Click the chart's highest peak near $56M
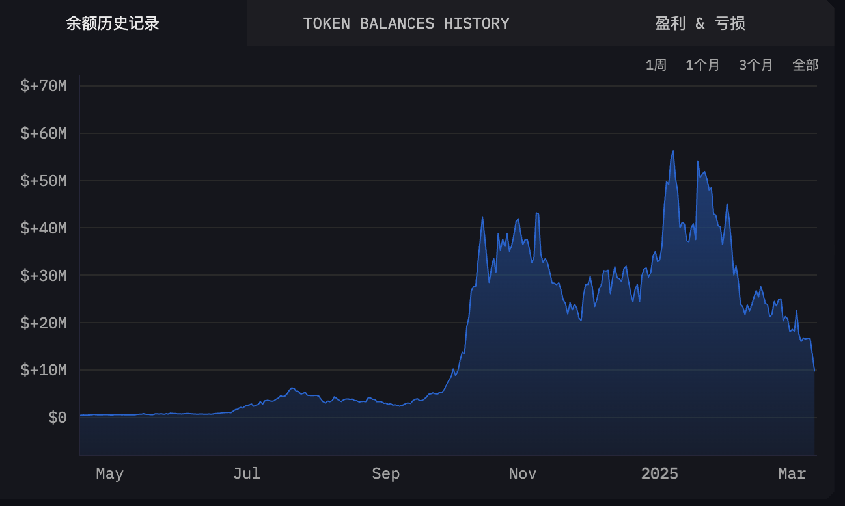The height and width of the screenshot is (506, 845). point(673,152)
